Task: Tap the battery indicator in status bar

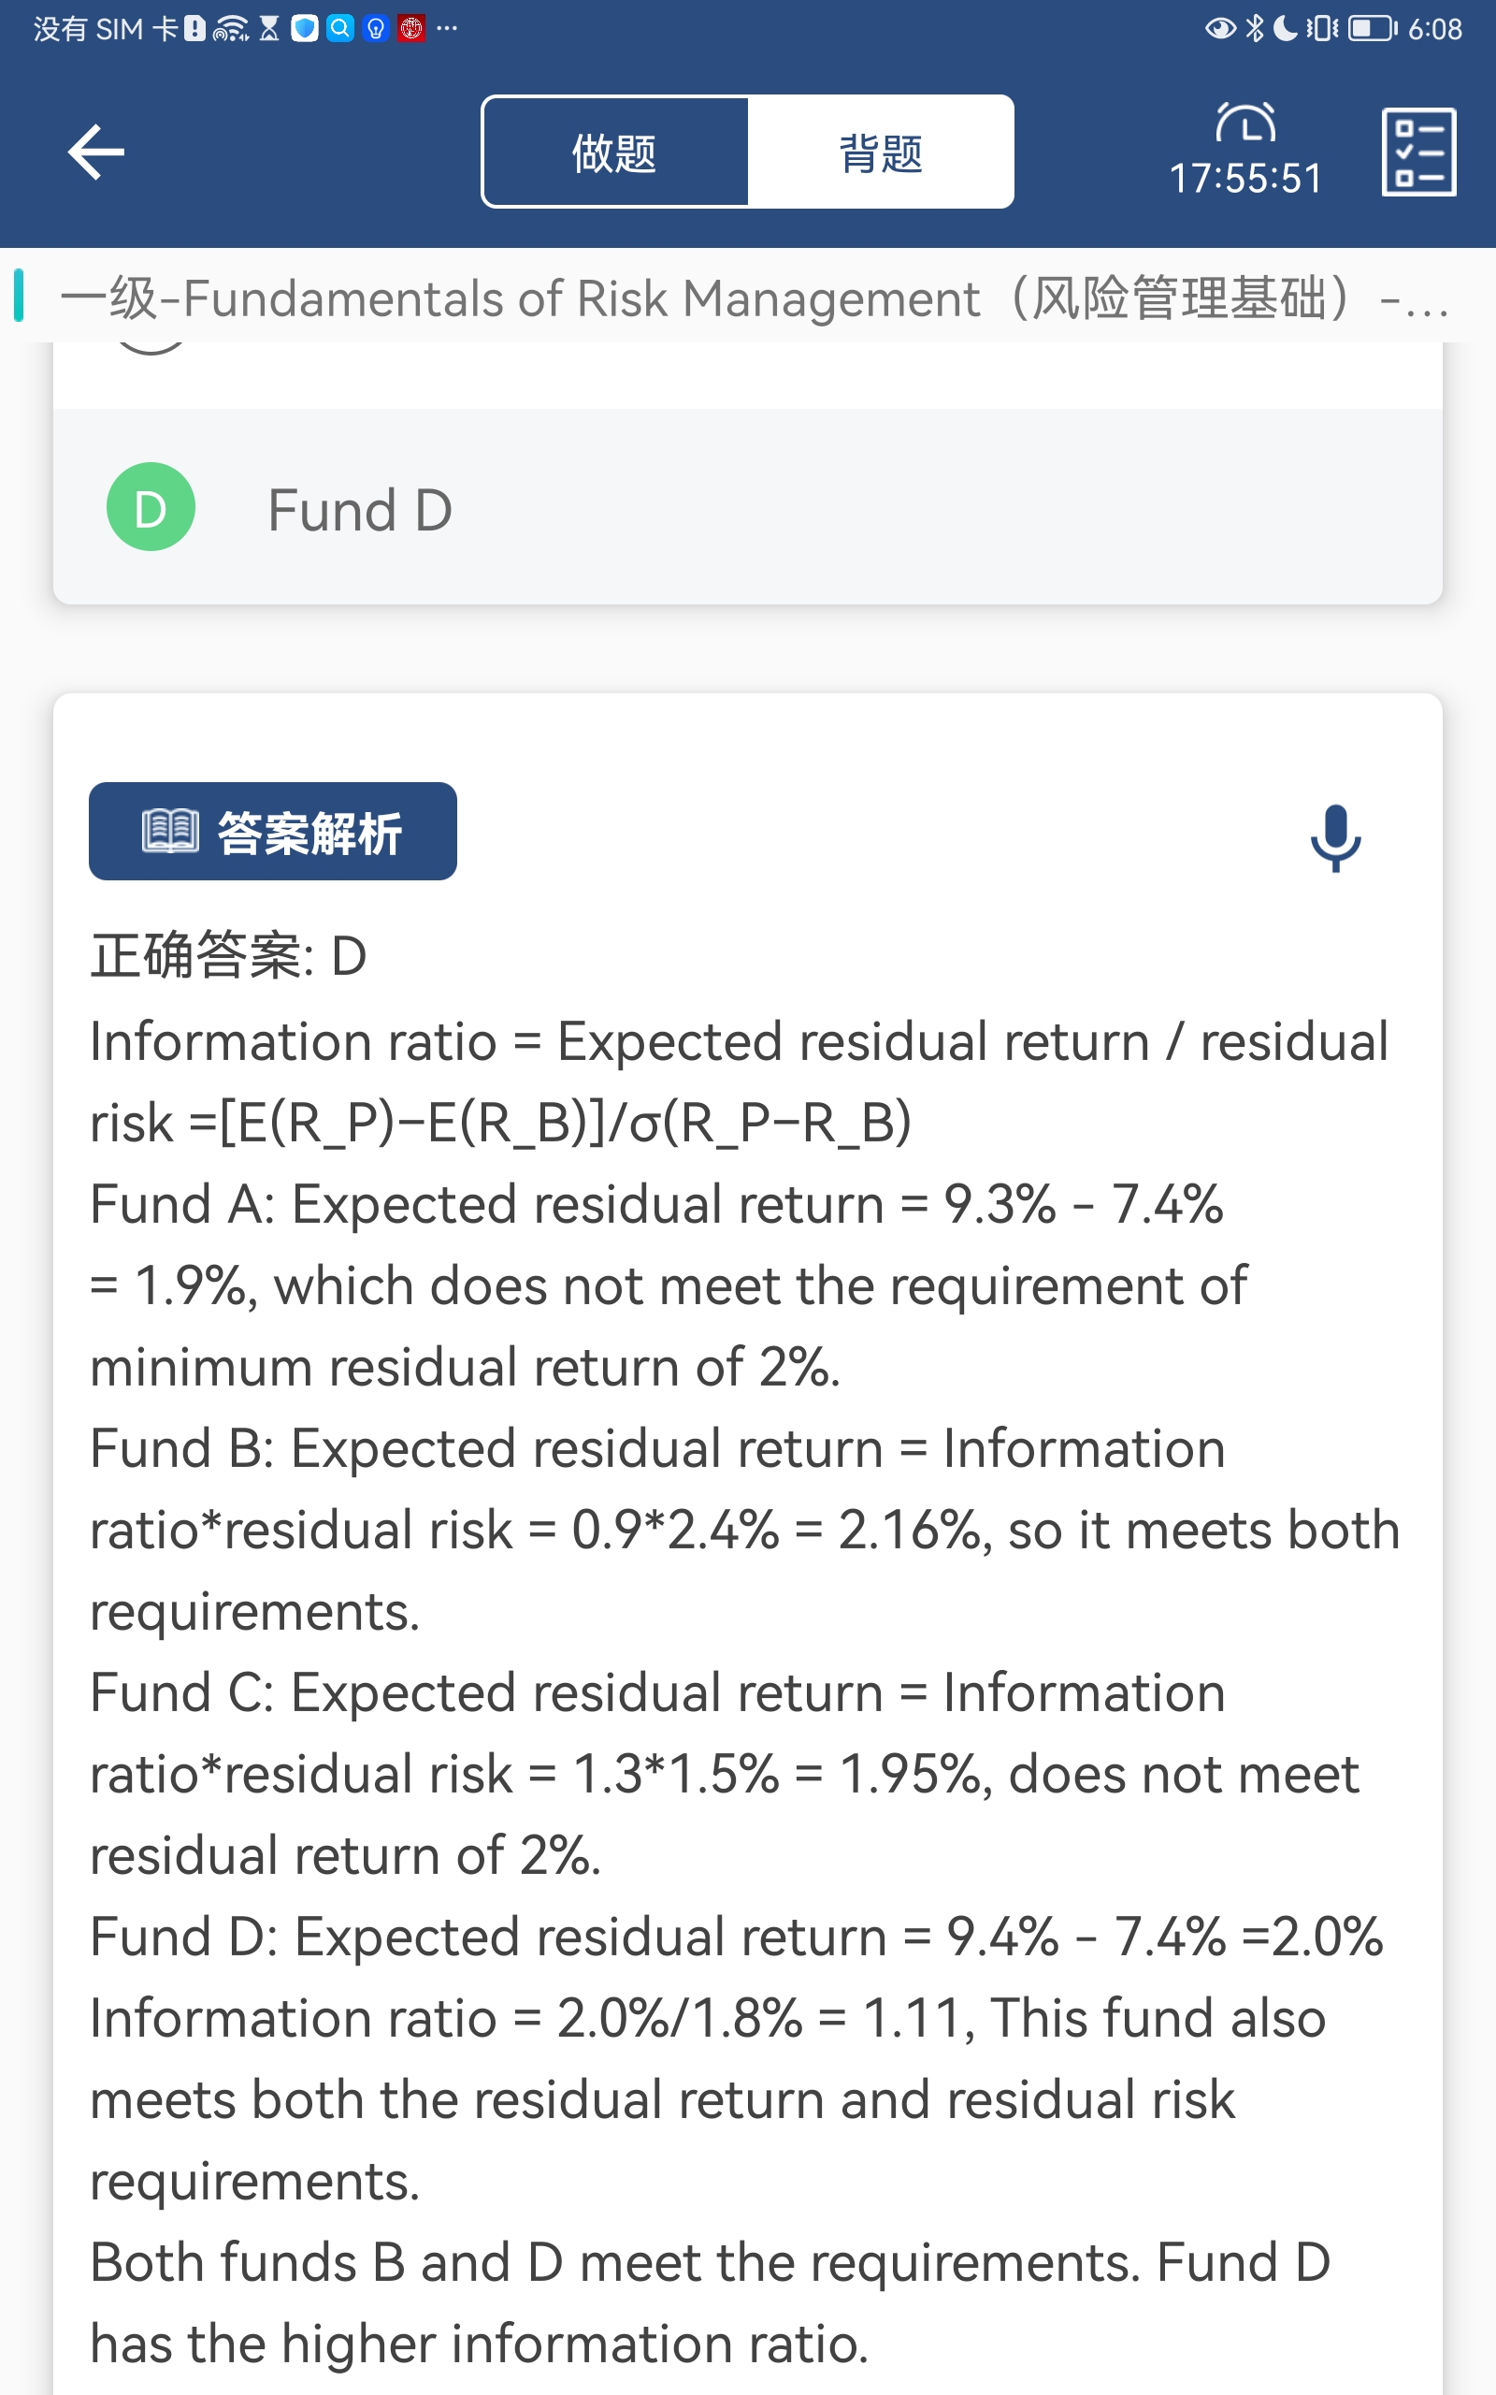Action: pyautogui.click(x=1373, y=29)
